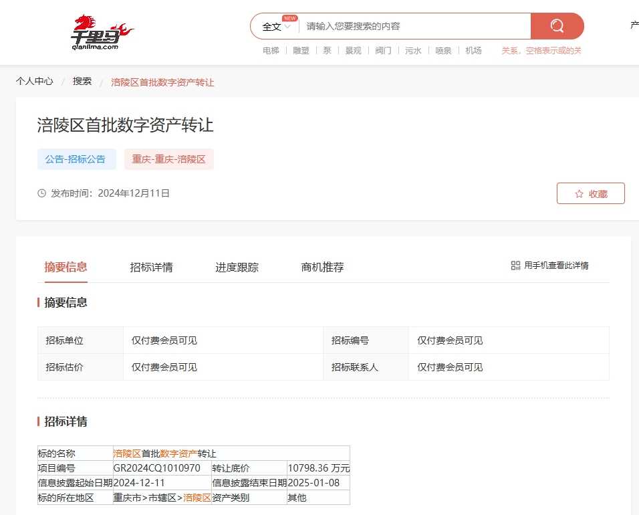The width and height of the screenshot is (639, 515).
Task: Switch to the 招标详情 tab
Action: 151,268
